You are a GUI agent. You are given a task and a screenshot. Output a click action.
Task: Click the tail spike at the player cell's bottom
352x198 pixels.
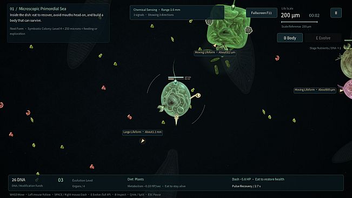[x=176, y=120]
